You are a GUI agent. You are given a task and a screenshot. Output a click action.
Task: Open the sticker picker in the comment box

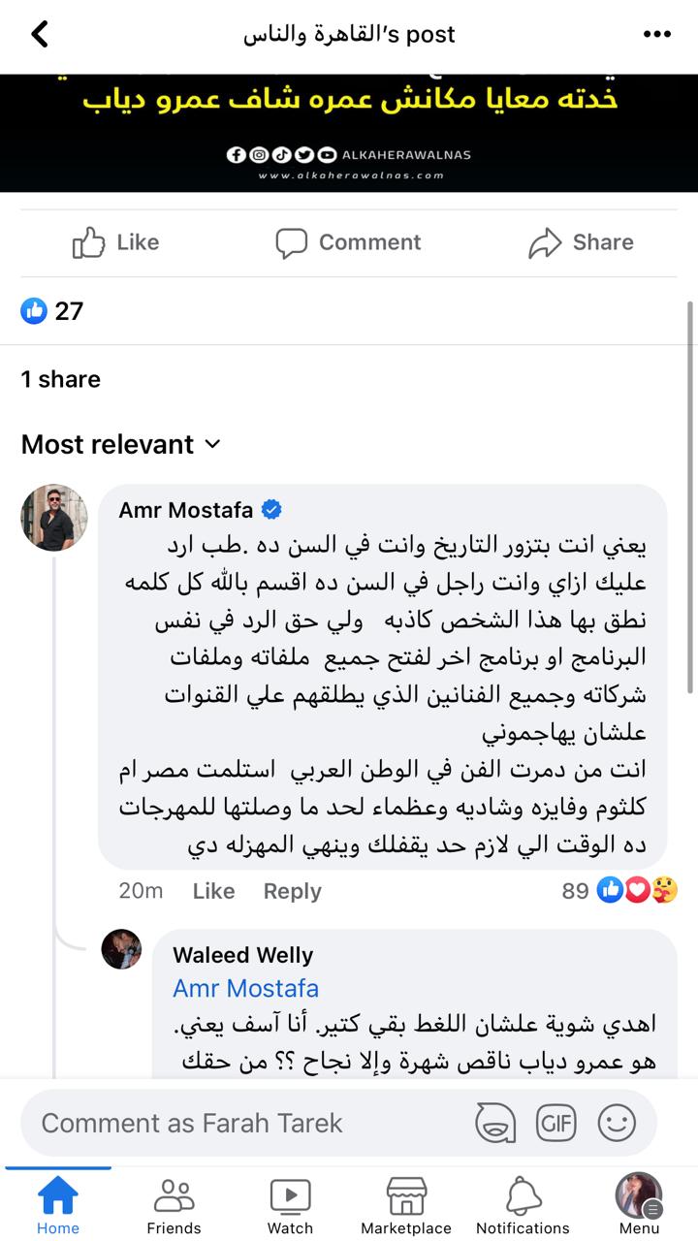tap(495, 1124)
